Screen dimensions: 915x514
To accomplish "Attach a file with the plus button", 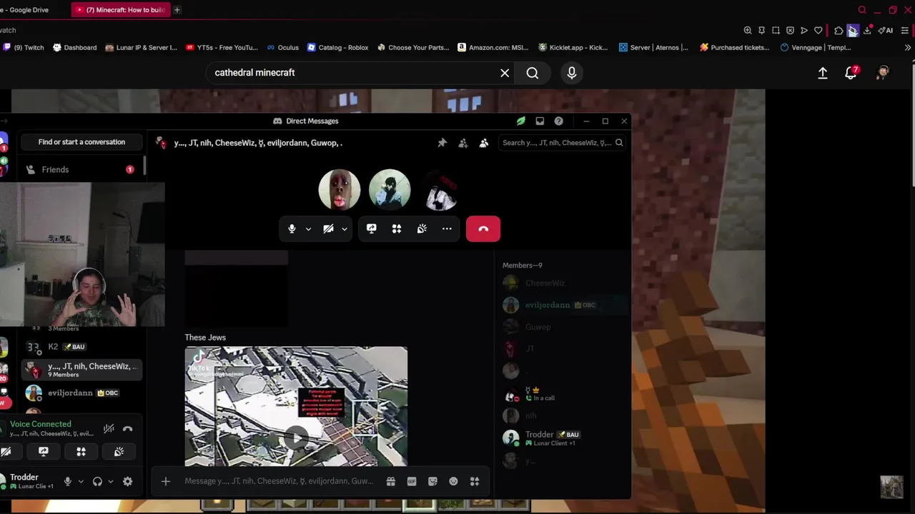I will [166, 481].
